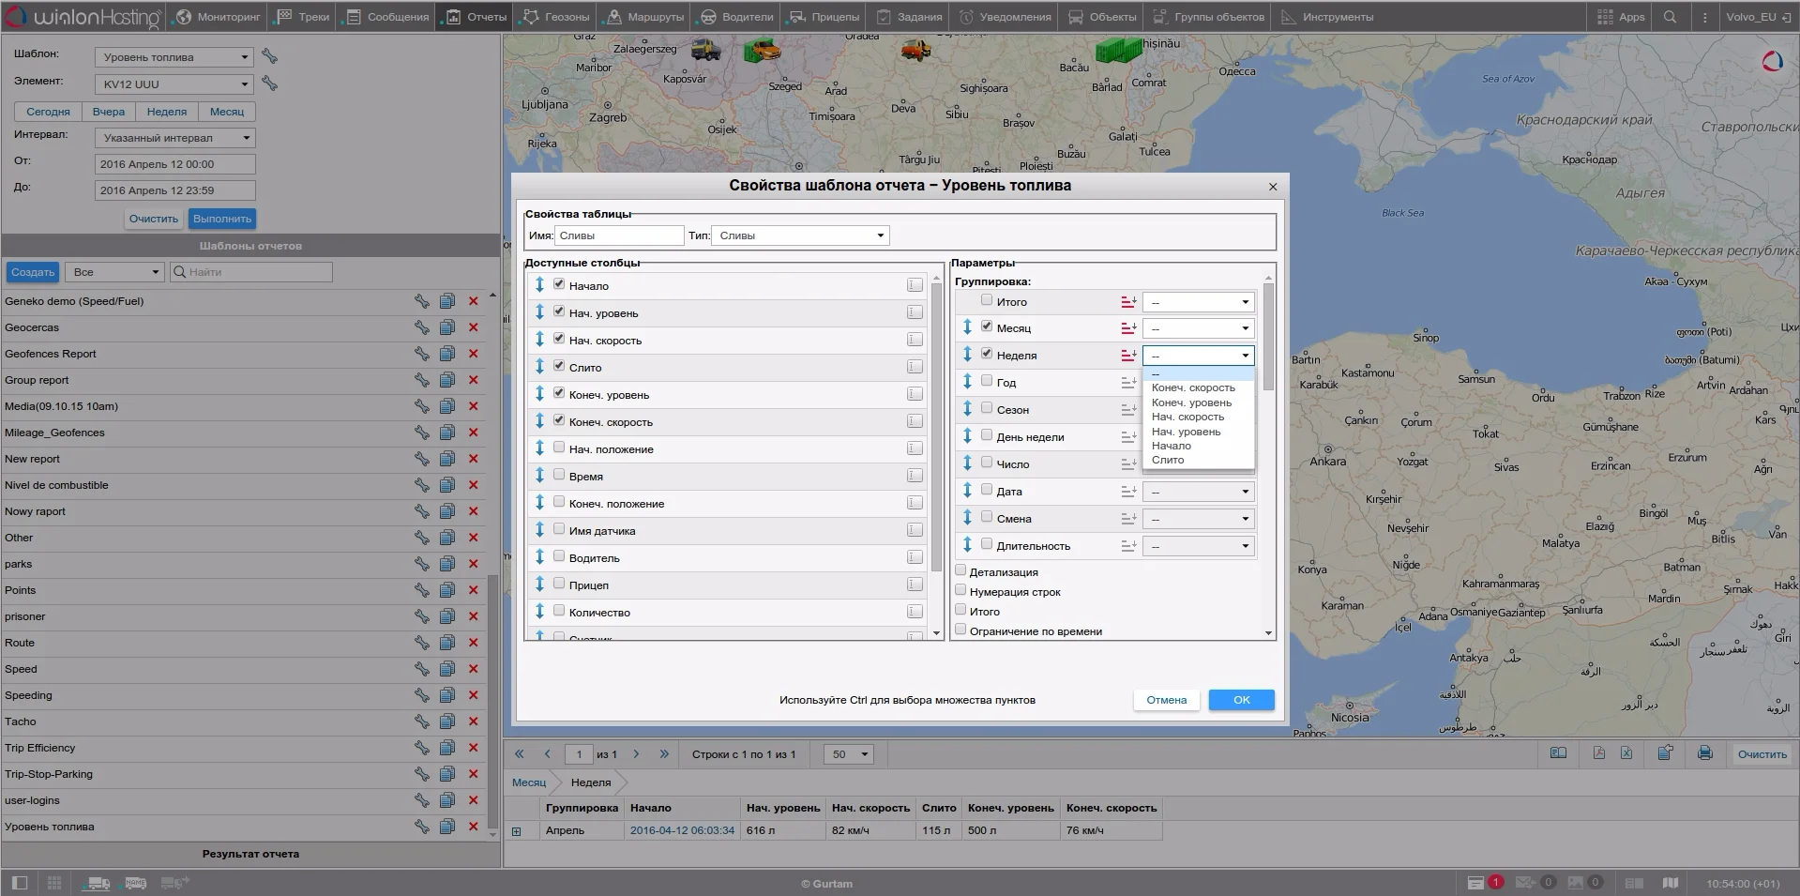The height and width of the screenshot is (896, 1800).
Task: Open the Тип table type dropdown
Action: (x=800, y=235)
